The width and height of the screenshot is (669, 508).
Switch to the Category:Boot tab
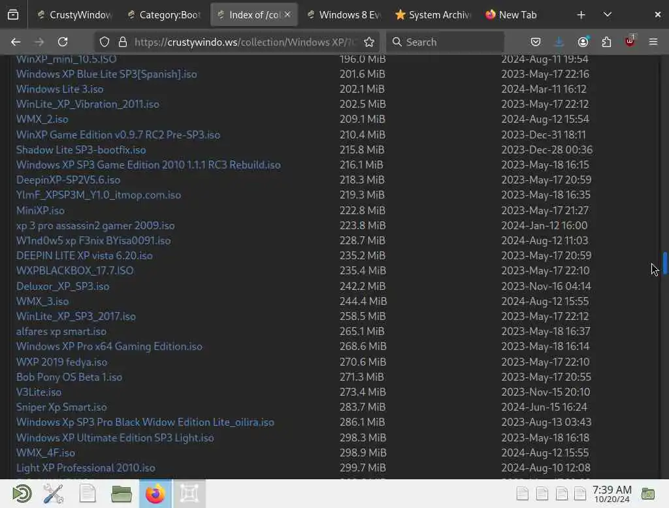coord(164,15)
